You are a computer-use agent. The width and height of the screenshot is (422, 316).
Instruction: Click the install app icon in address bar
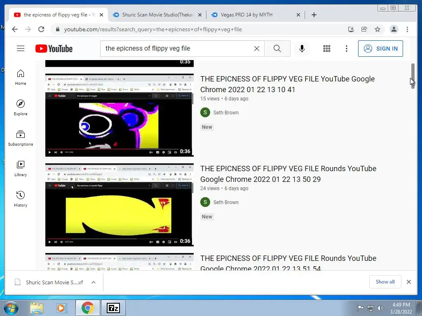pos(351,29)
